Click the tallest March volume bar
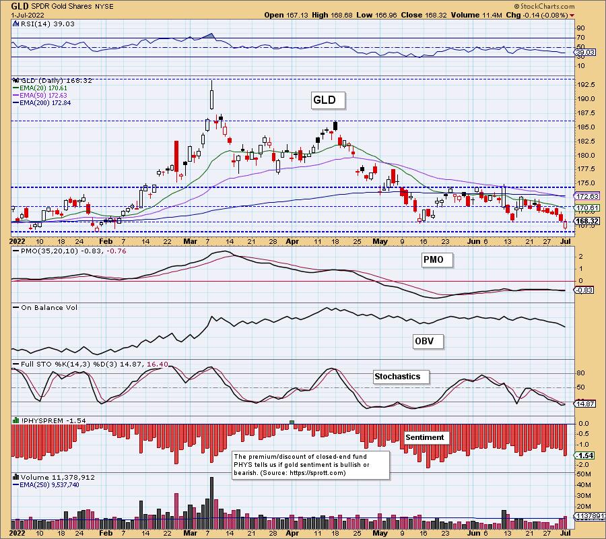Screen dimensions: 606x539 pos(211,503)
